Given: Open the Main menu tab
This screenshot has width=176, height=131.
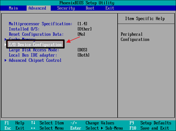Looking at the screenshot, I should 13,8.
